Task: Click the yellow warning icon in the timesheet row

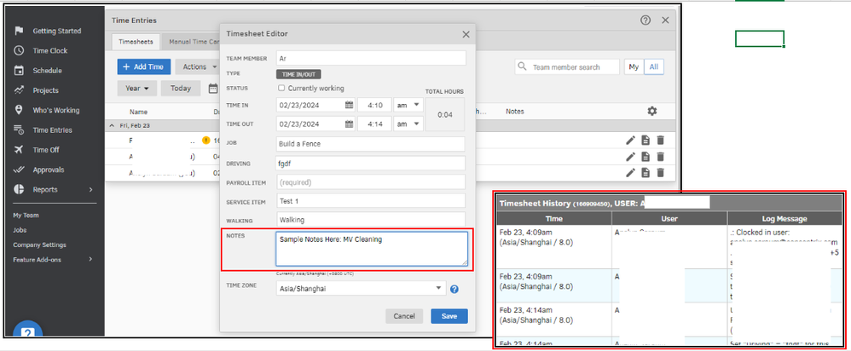Action: point(206,141)
